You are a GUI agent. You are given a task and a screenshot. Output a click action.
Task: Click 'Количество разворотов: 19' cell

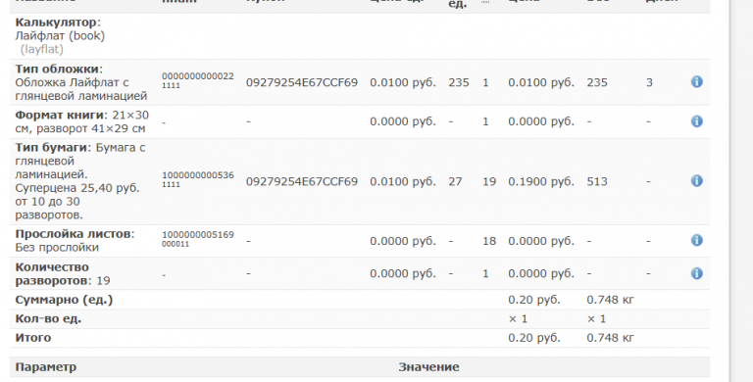point(63,273)
